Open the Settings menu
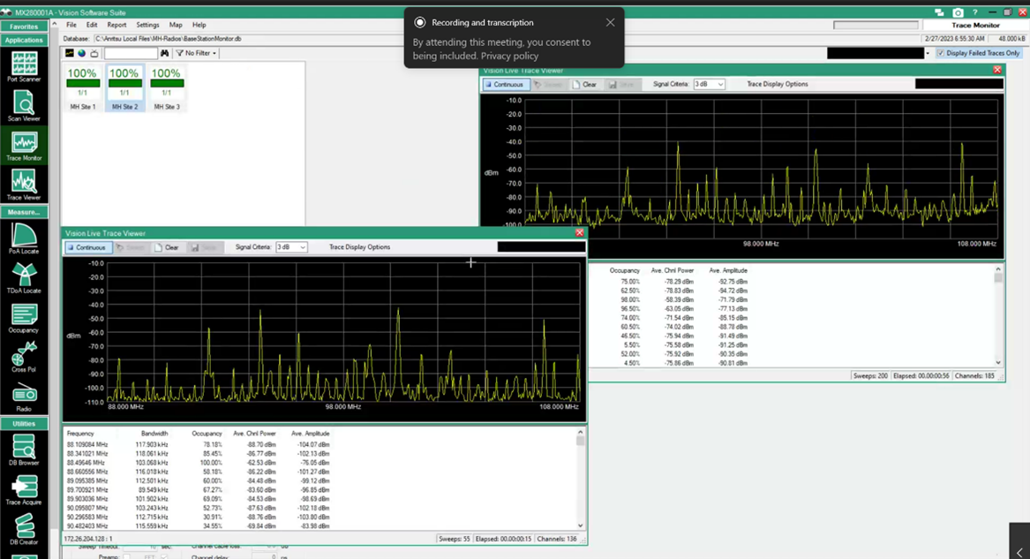The image size is (1030, 559). (147, 25)
